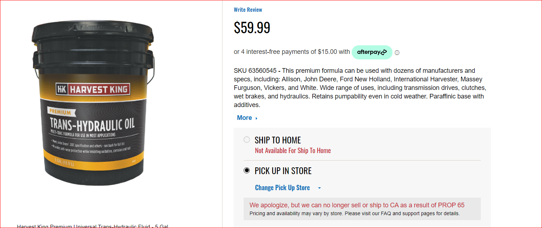Click the Write Review link
This screenshot has width=542, height=228.
[x=248, y=10]
